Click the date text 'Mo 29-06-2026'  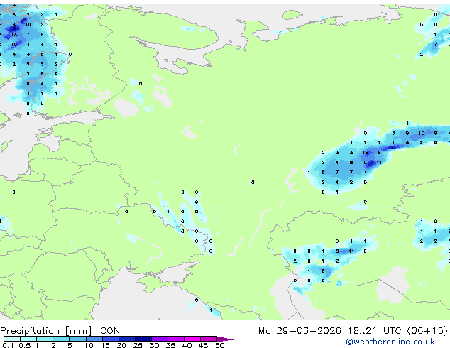(x=300, y=330)
